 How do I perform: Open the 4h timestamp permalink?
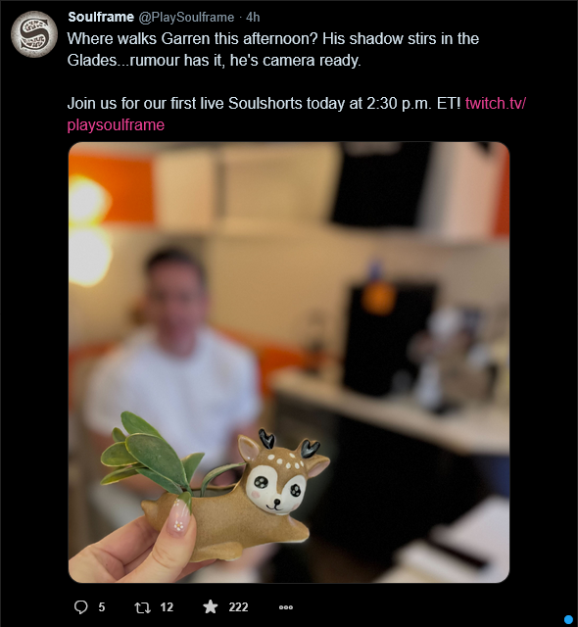coord(253,18)
